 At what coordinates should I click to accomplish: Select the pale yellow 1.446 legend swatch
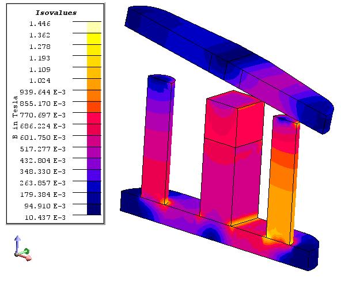[x=94, y=28]
